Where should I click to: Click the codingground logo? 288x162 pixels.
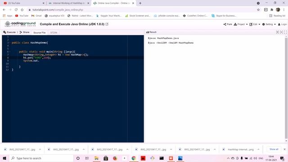(x=20, y=24)
